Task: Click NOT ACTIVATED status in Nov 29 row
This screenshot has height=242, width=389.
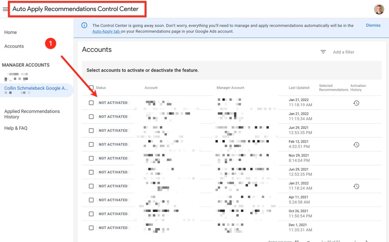Action: 113,158
